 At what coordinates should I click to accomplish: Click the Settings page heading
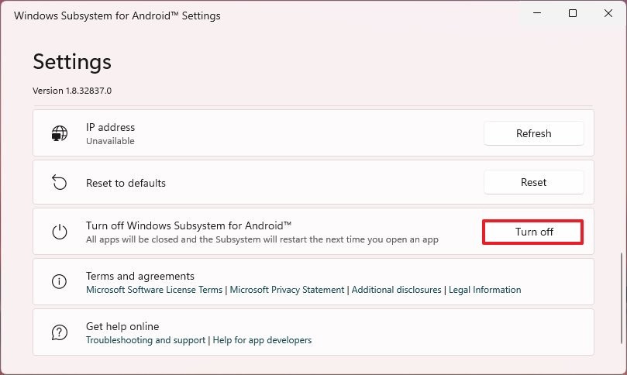point(72,62)
